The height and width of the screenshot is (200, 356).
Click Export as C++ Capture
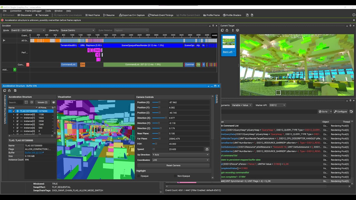point(132,15)
